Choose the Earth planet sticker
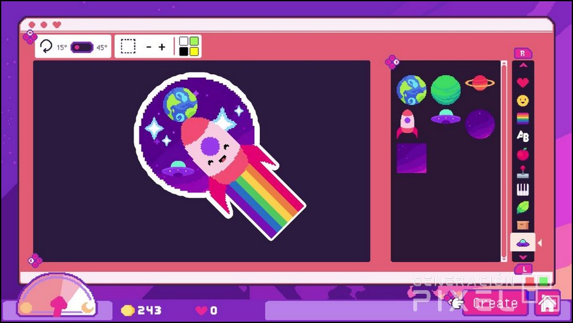This screenshot has height=323, width=573. (411, 90)
